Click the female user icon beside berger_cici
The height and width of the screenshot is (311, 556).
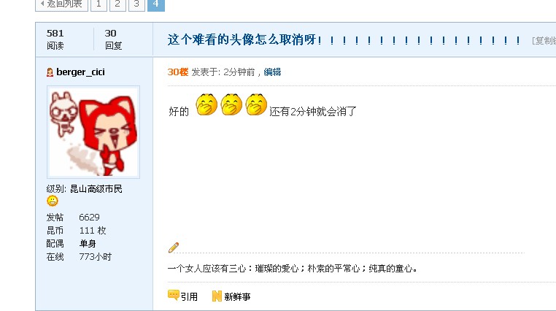coord(50,72)
